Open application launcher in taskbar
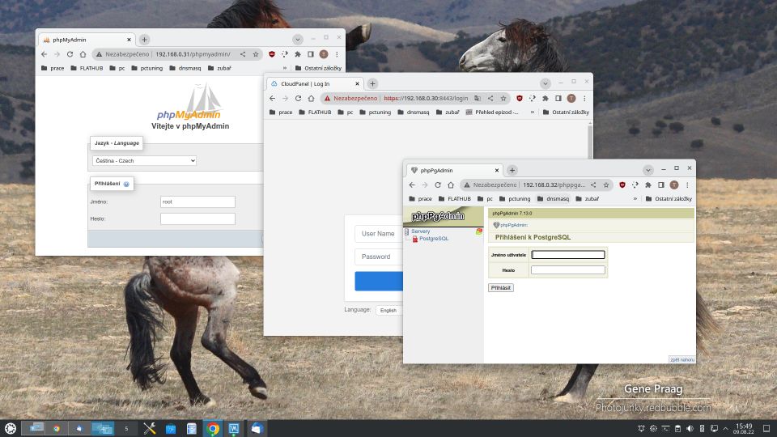 coord(11,428)
